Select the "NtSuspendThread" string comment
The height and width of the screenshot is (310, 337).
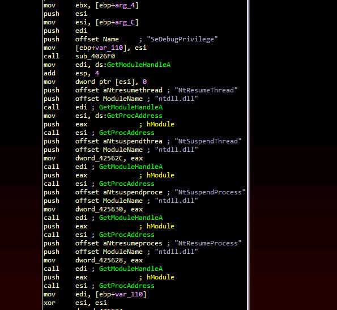[x=208, y=141]
